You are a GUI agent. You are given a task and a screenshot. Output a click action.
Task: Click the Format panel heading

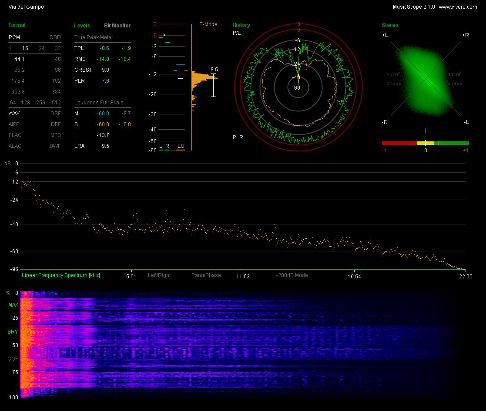coord(17,25)
